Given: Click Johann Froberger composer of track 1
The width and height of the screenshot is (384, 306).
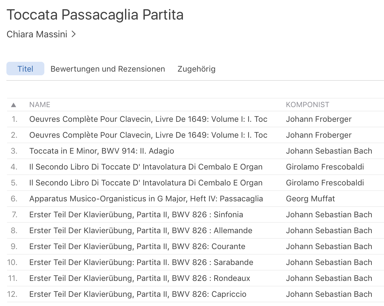Looking at the screenshot, I should [319, 119].
